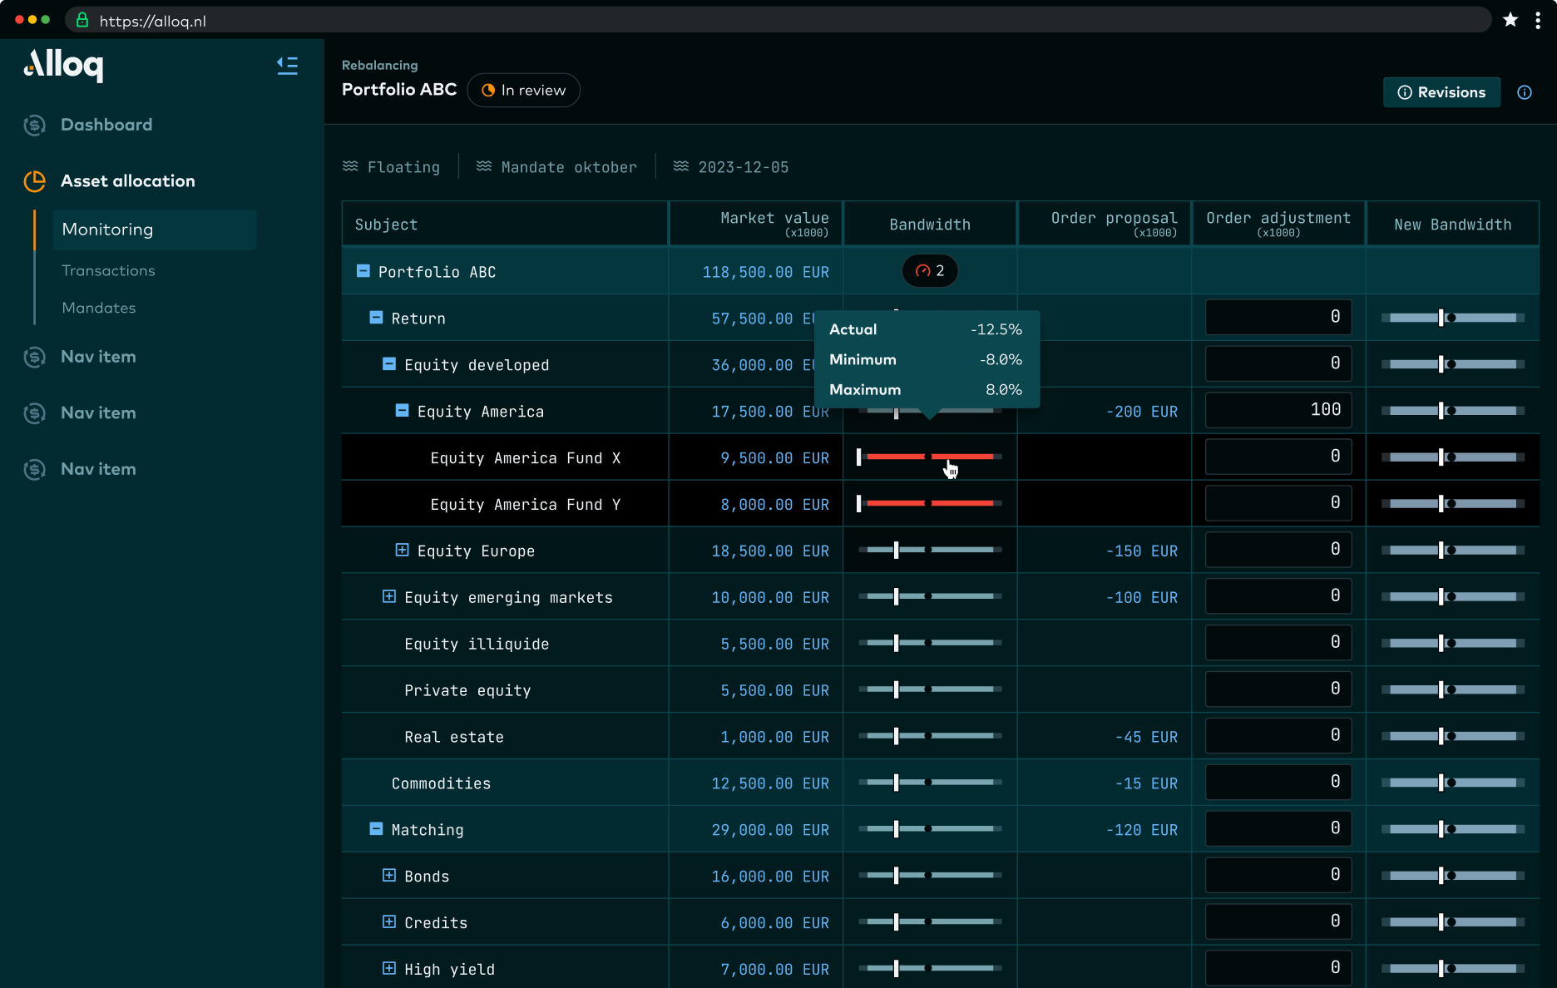Click Return row new bandwidth slider

pos(1452,318)
